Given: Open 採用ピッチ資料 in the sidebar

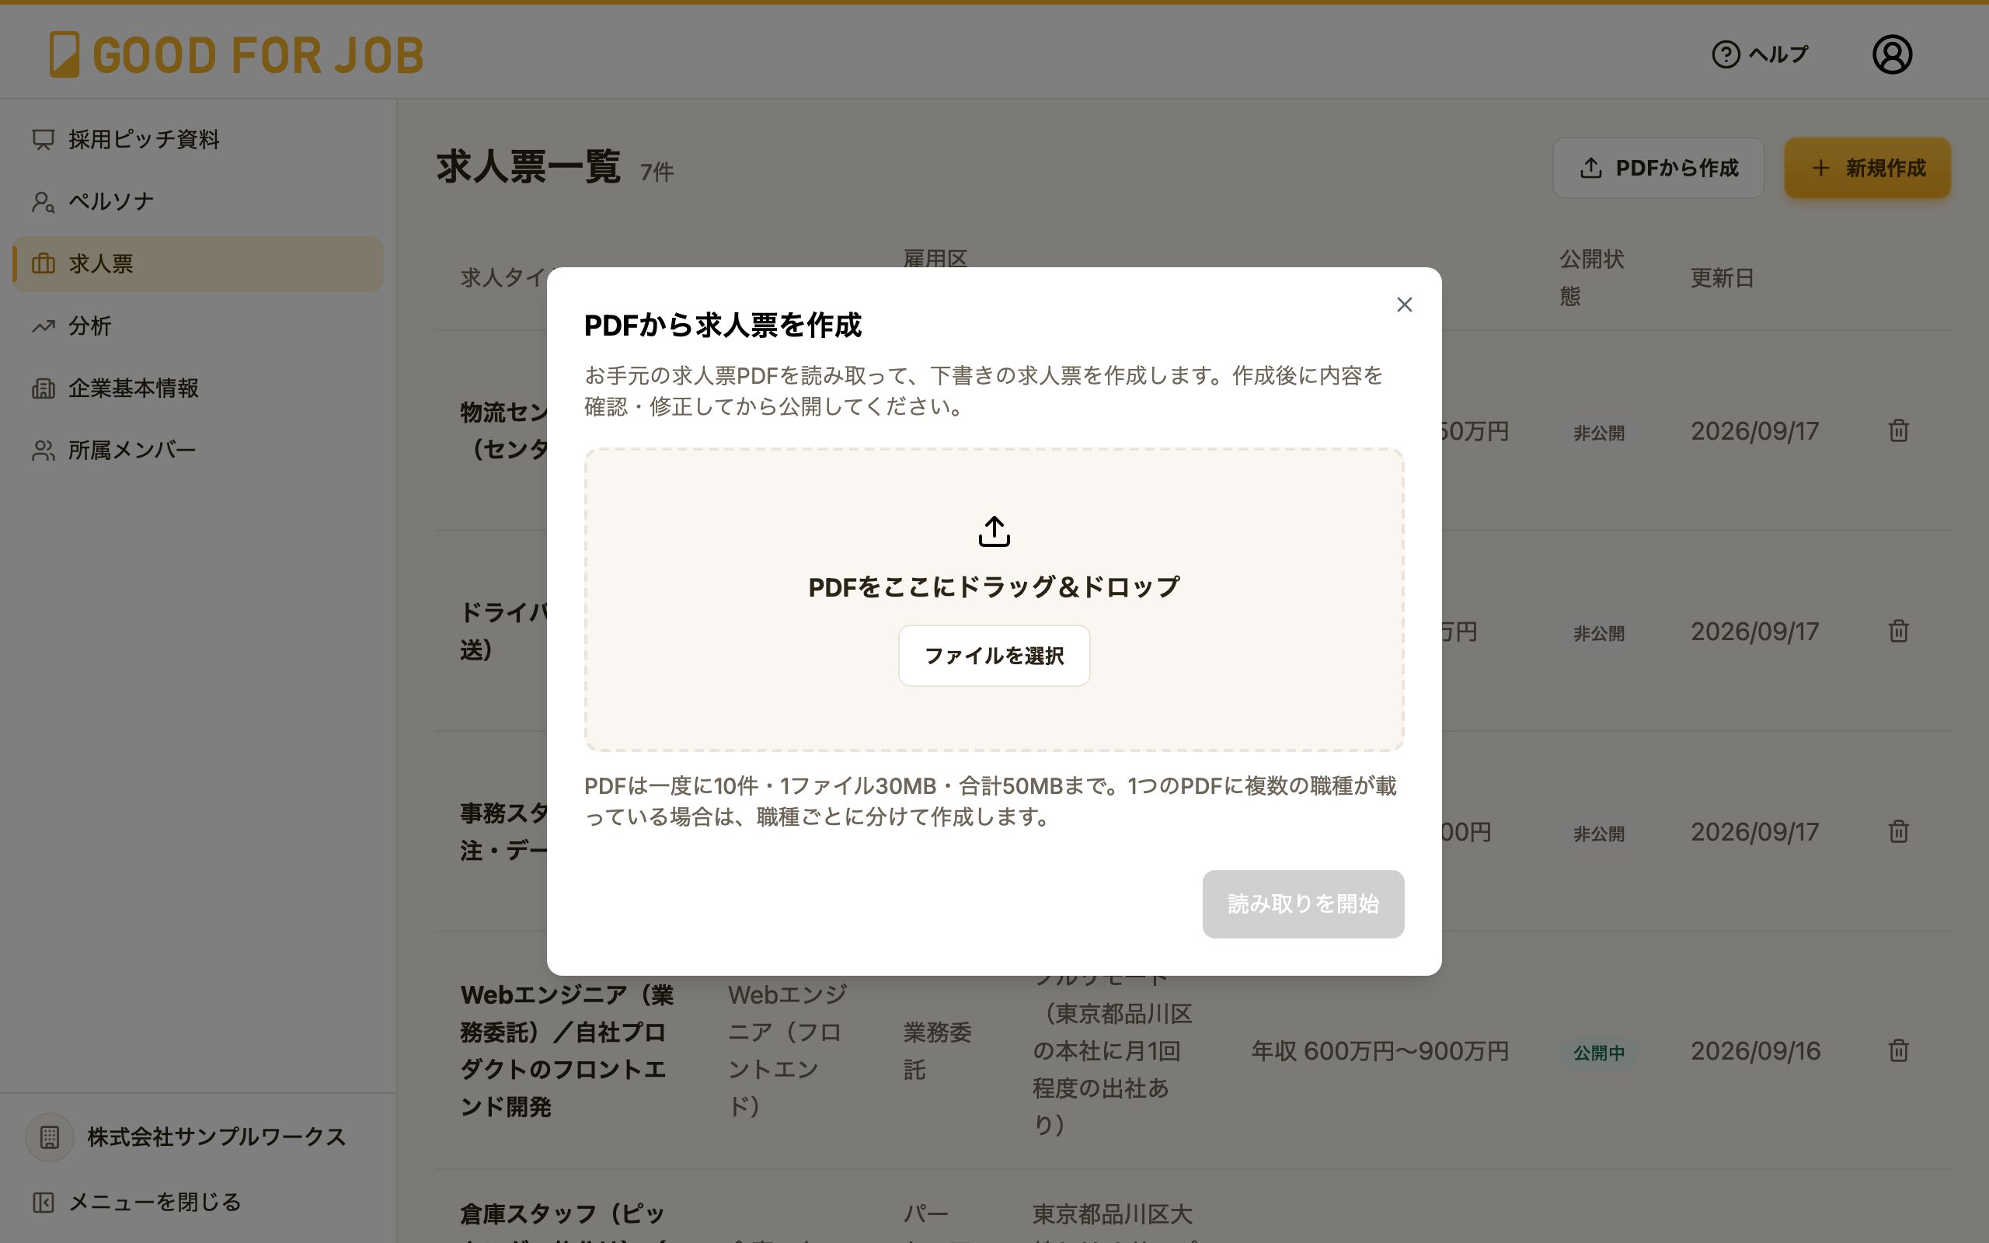Looking at the screenshot, I should coord(198,139).
